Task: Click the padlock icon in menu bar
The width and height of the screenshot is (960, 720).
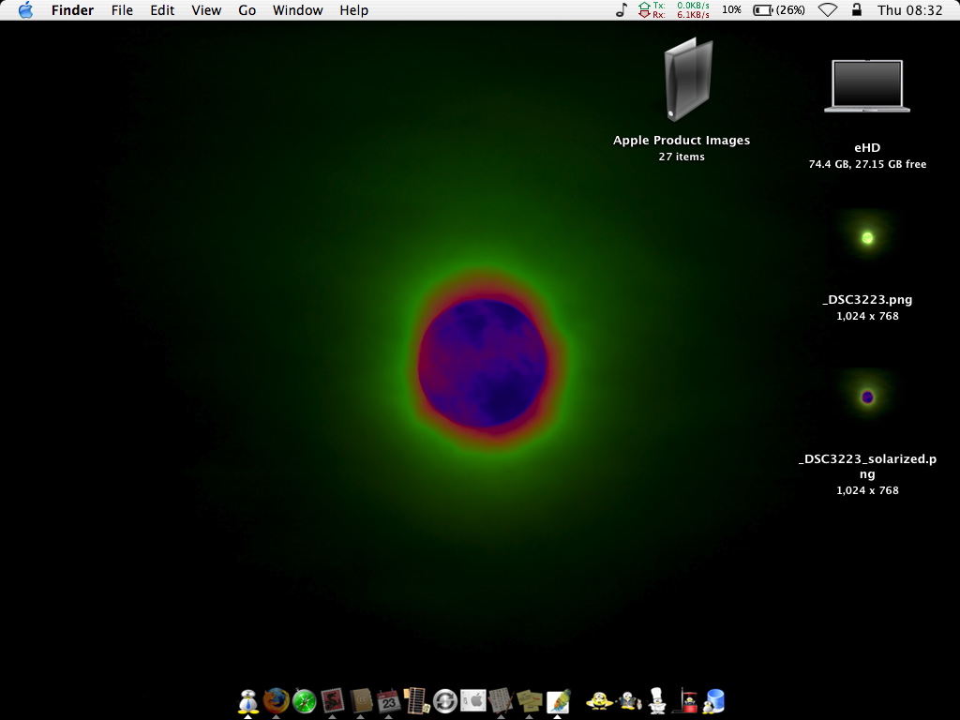Action: coord(856,10)
